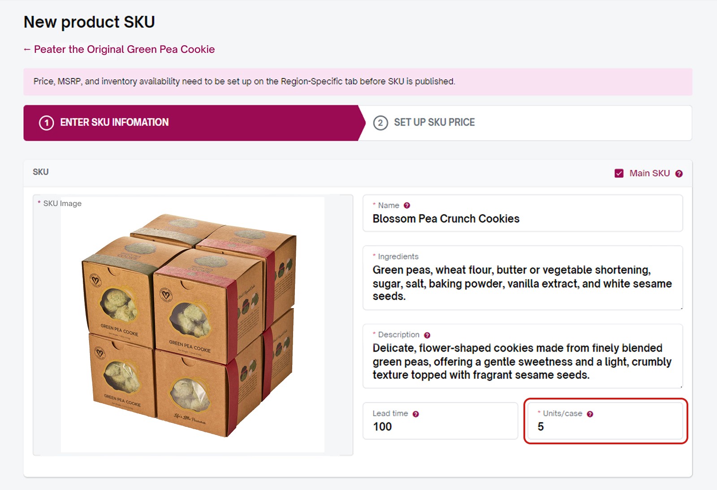Uncheck the Main SKU checkbox
Viewport: 717px width, 490px height.
coord(620,173)
